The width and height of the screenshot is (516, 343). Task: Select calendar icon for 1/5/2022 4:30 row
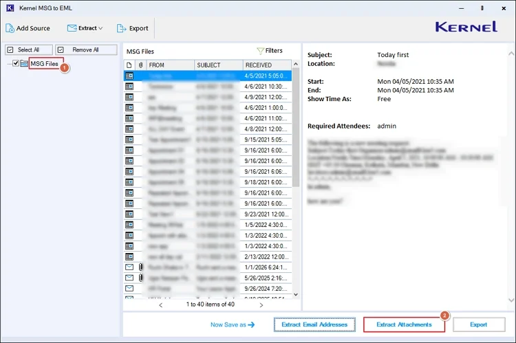click(129, 225)
